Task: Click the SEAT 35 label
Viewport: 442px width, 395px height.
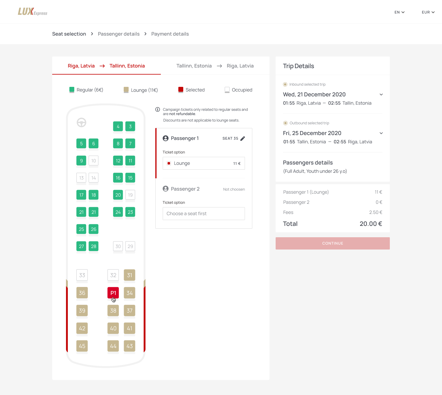Action: pyautogui.click(x=231, y=138)
